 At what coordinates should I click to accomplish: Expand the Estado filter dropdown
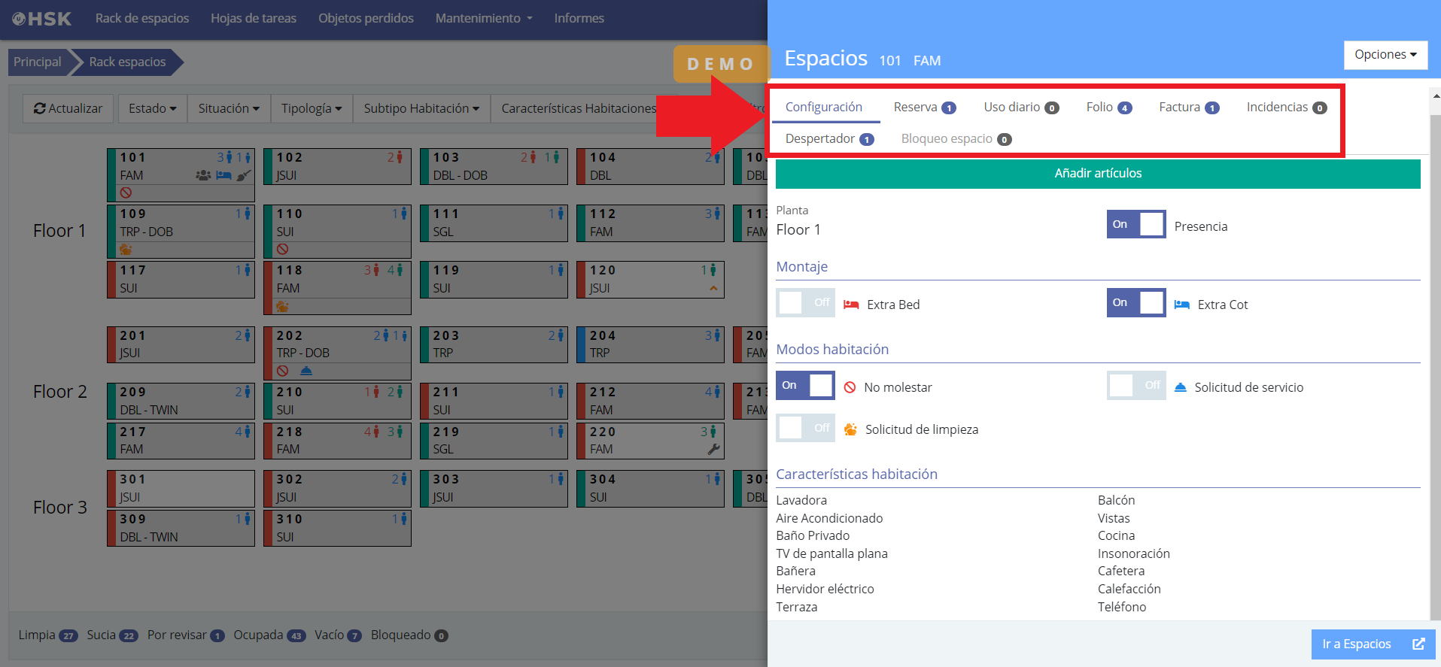152,108
